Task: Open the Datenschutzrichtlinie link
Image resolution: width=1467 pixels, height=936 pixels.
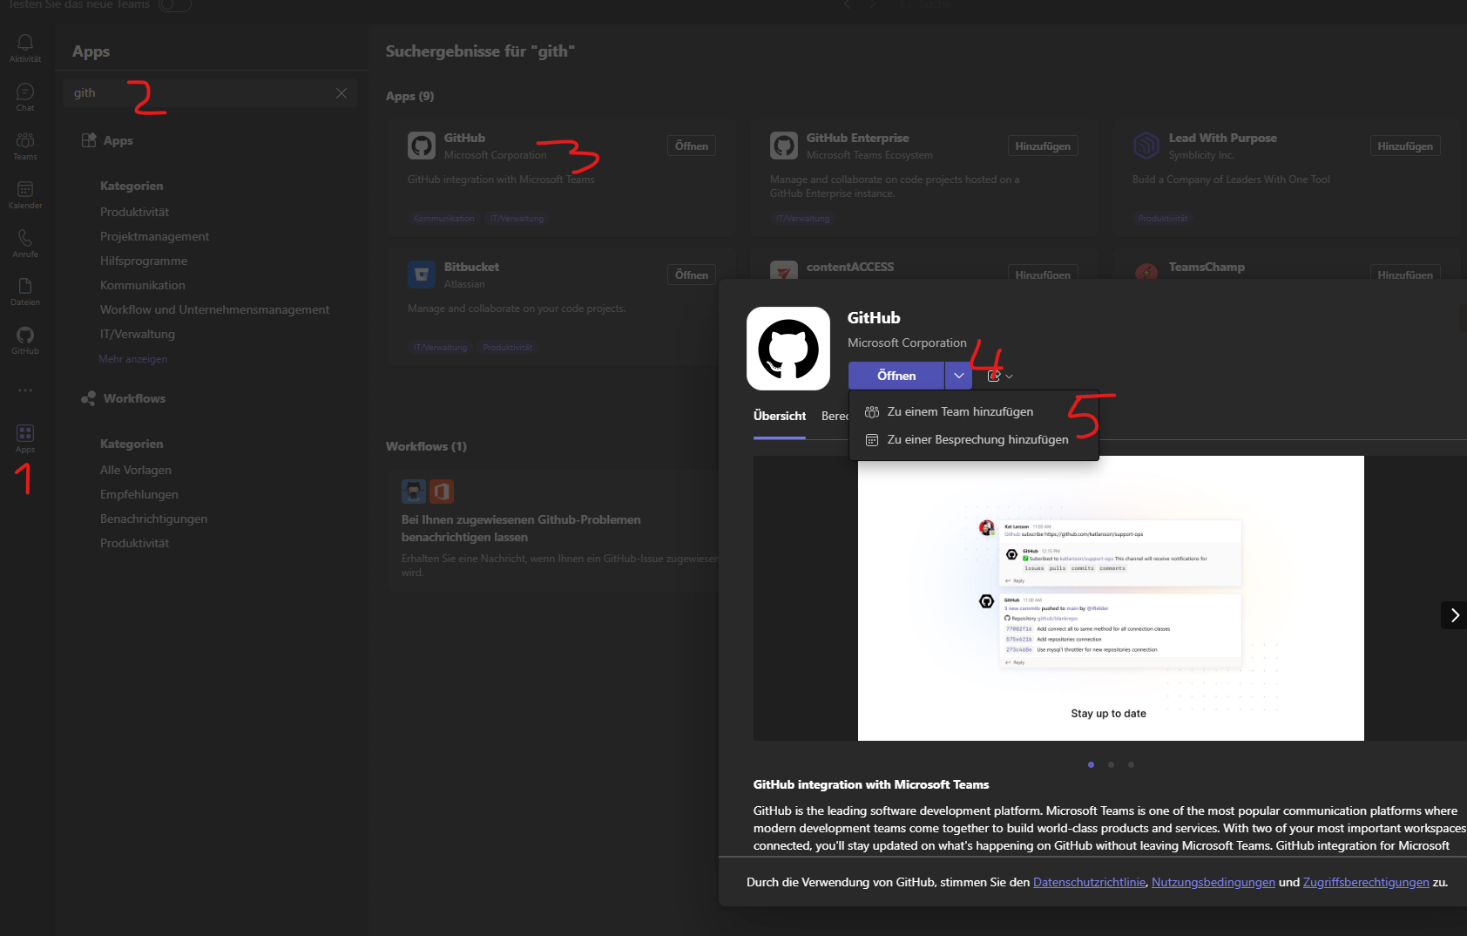Action: 1089,882
